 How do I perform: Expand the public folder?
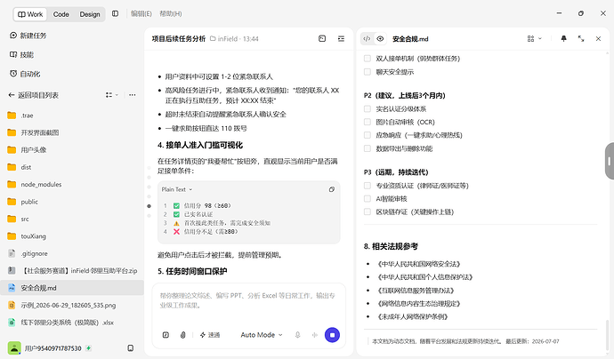(72, 202)
